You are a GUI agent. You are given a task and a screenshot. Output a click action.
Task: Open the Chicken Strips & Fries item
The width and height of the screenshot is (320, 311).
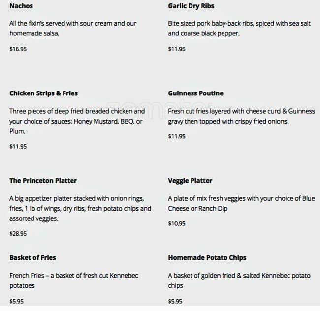43,93
